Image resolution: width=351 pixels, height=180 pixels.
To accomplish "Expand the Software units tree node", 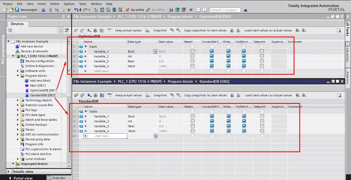I will (x=18, y=71).
